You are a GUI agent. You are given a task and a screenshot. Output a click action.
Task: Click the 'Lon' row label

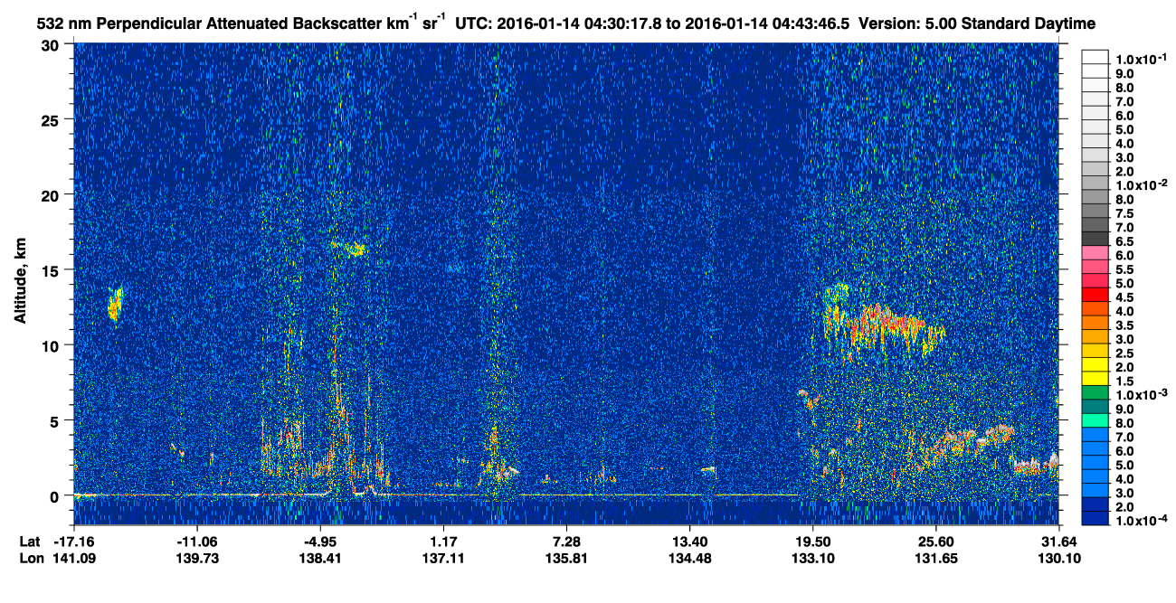click(x=31, y=558)
